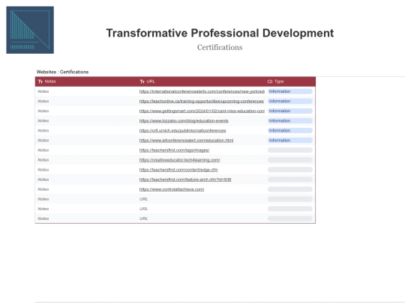Screen dimensions: 405x303
Task: Open Information dropdown in teachonline.ca row
Action: tap(290, 101)
